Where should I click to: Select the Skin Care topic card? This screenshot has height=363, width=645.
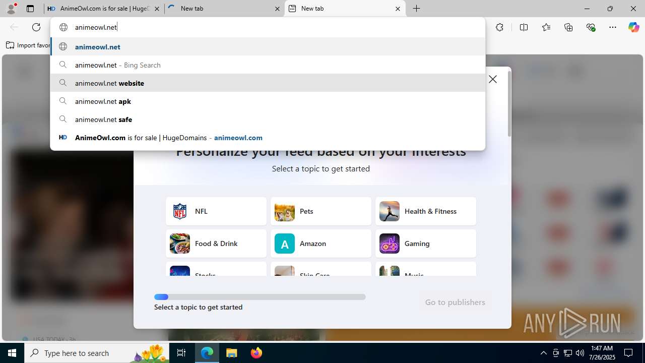click(321, 269)
